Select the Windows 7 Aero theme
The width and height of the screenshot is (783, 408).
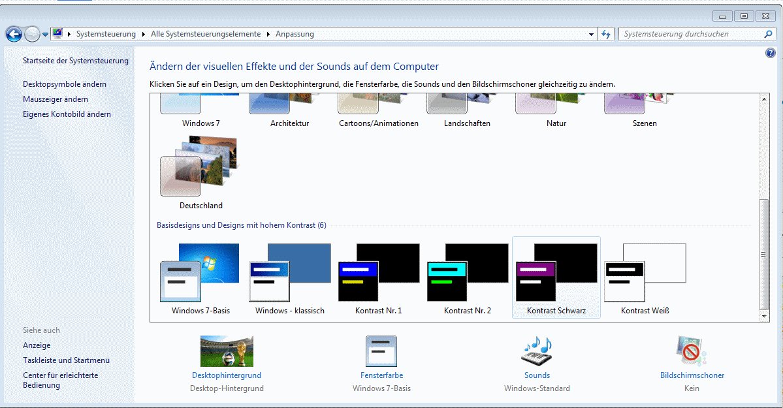pos(200,111)
